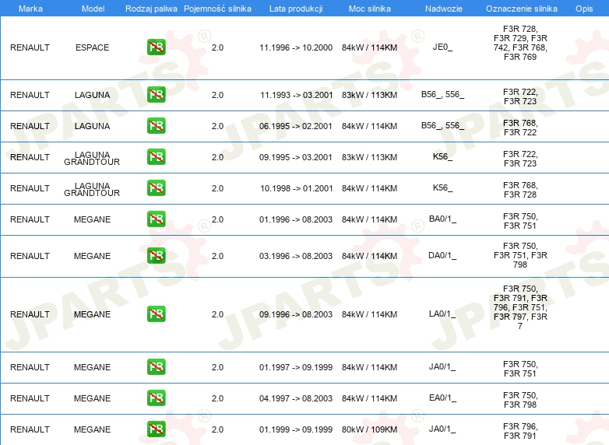Click the Oznaczenie silnika column header
609x445 pixels.
click(521, 8)
